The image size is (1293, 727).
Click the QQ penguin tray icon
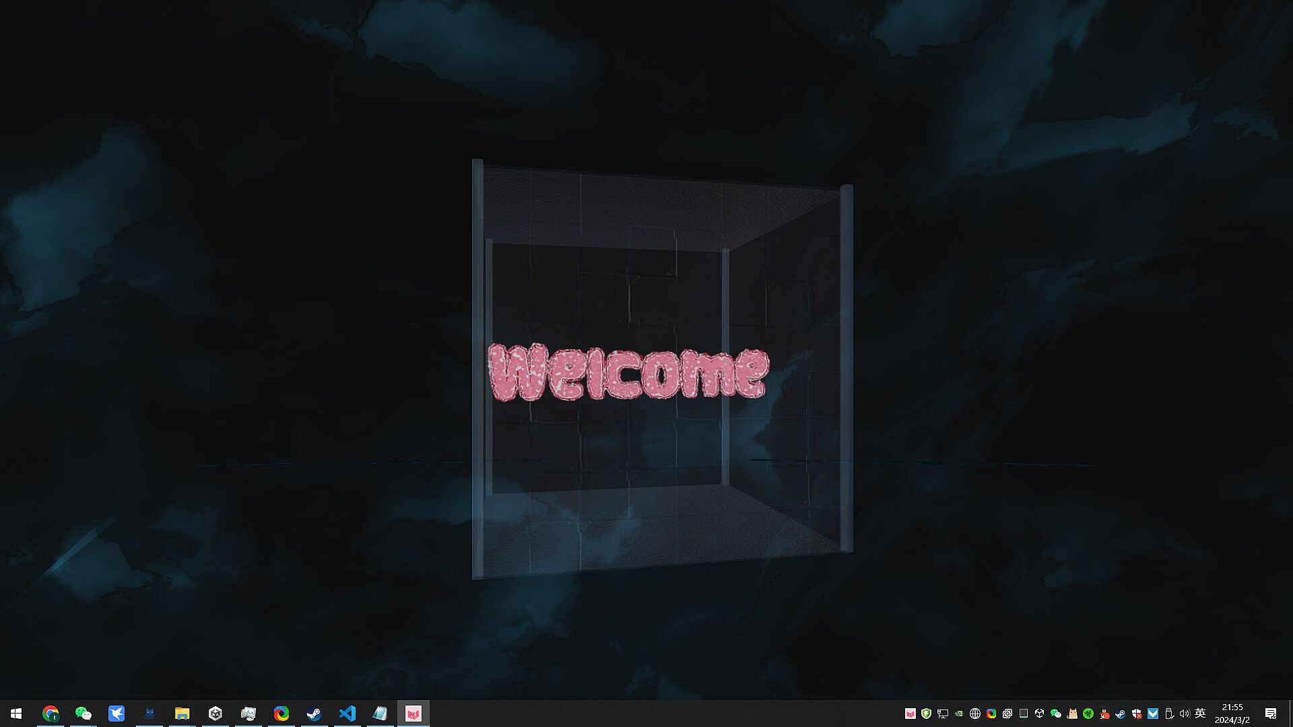click(1104, 714)
